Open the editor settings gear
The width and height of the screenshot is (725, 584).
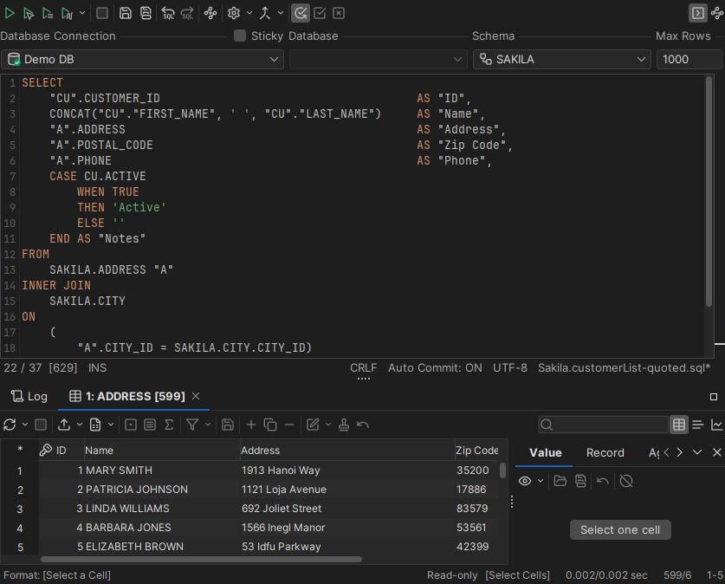(234, 13)
